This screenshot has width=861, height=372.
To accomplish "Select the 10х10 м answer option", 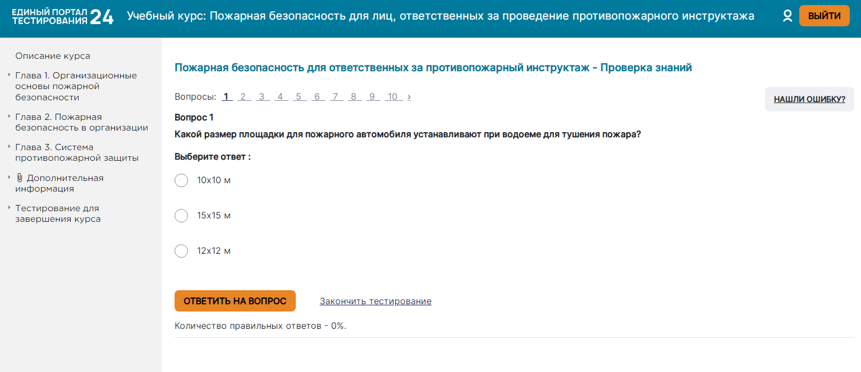I will point(181,180).
